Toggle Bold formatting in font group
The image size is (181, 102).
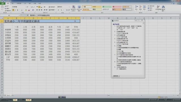click(13, 10)
